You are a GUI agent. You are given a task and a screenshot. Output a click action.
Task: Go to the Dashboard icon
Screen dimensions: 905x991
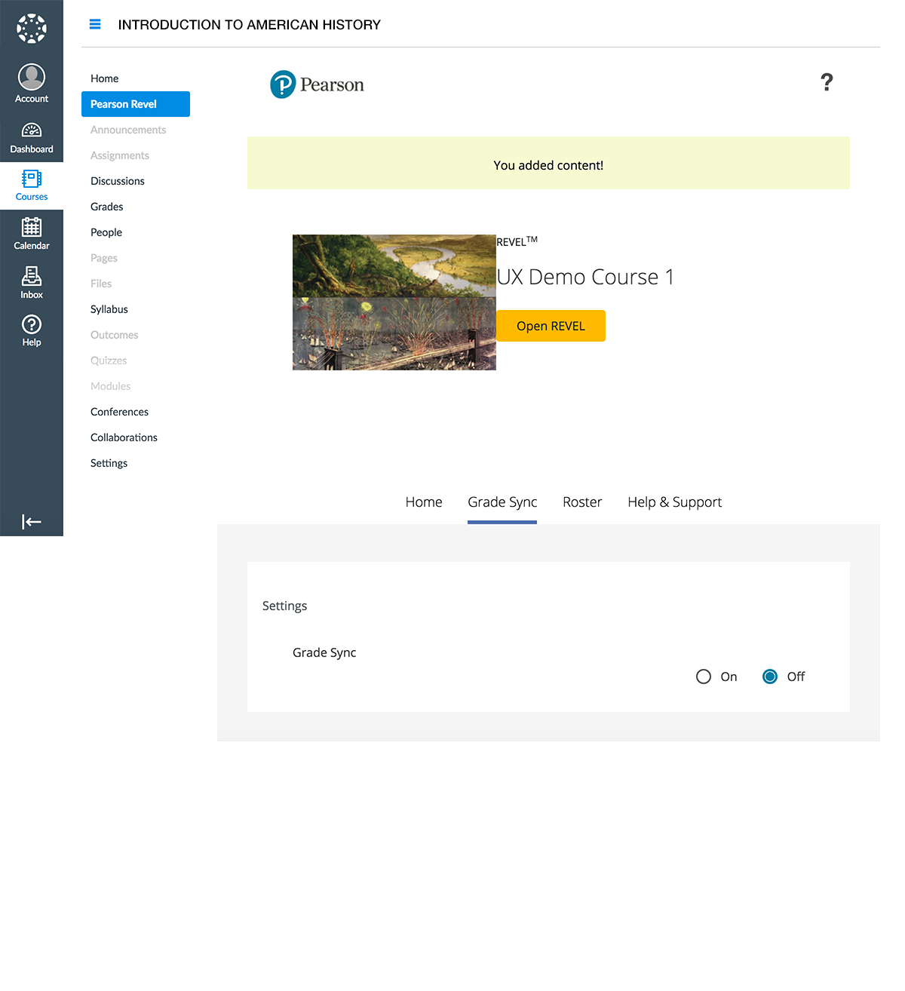pyautogui.click(x=32, y=137)
